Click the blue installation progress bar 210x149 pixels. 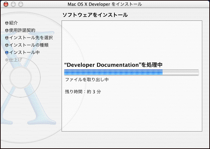pos(131,72)
